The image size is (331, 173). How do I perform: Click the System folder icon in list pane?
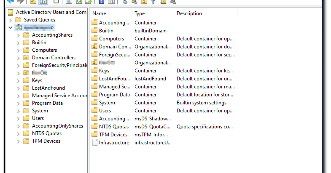[94, 102]
